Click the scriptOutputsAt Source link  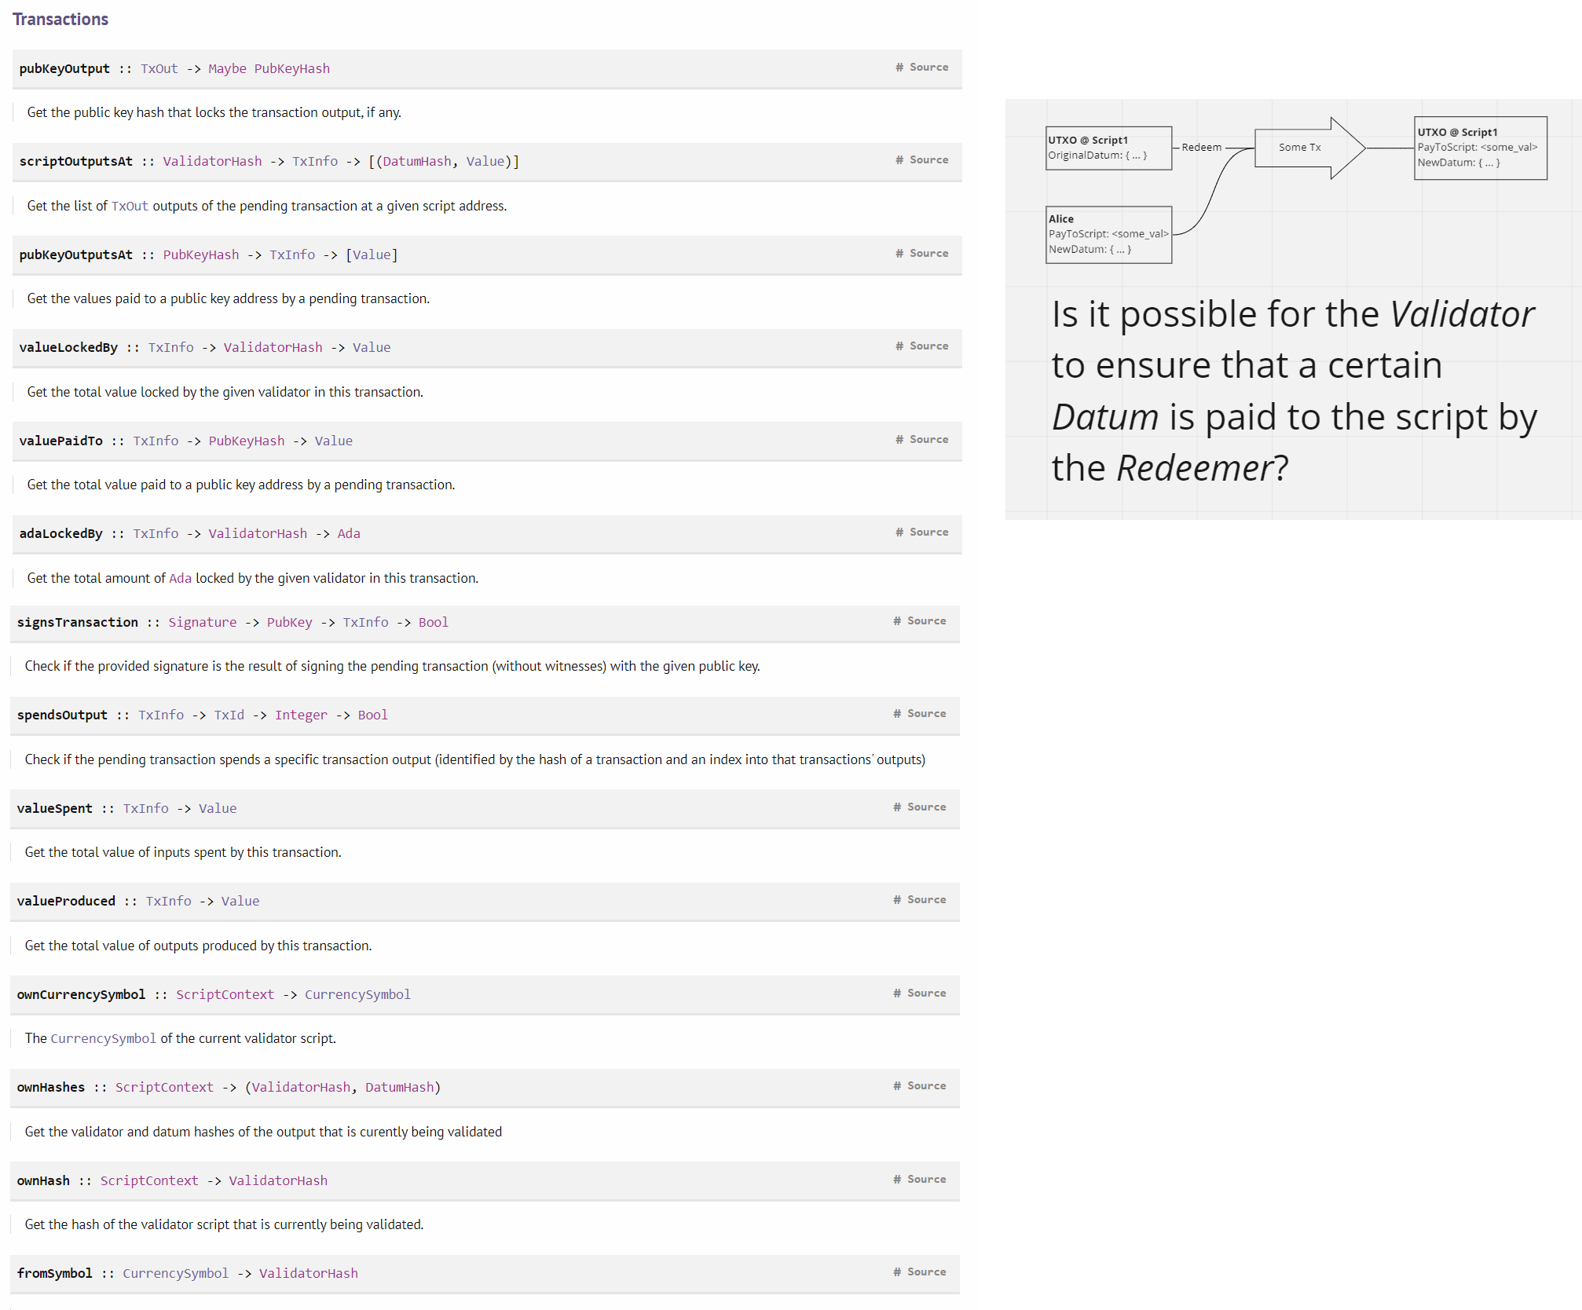pos(932,160)
